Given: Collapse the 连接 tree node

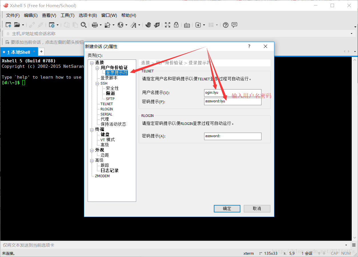Looking at the screenshot, I should pos(92,63).
